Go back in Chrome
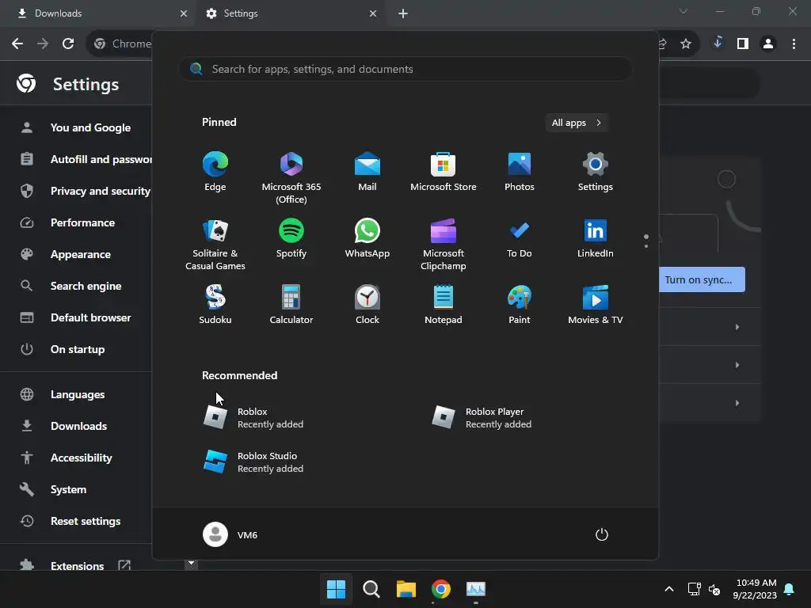This screenshot has width=811, height=608. [x=17, y=44]
